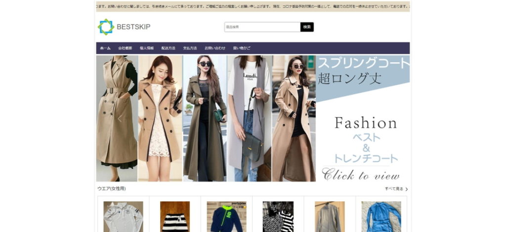Click the スプリングコート banner heading
Screen dimensions: 506x232
click(363, 63)
